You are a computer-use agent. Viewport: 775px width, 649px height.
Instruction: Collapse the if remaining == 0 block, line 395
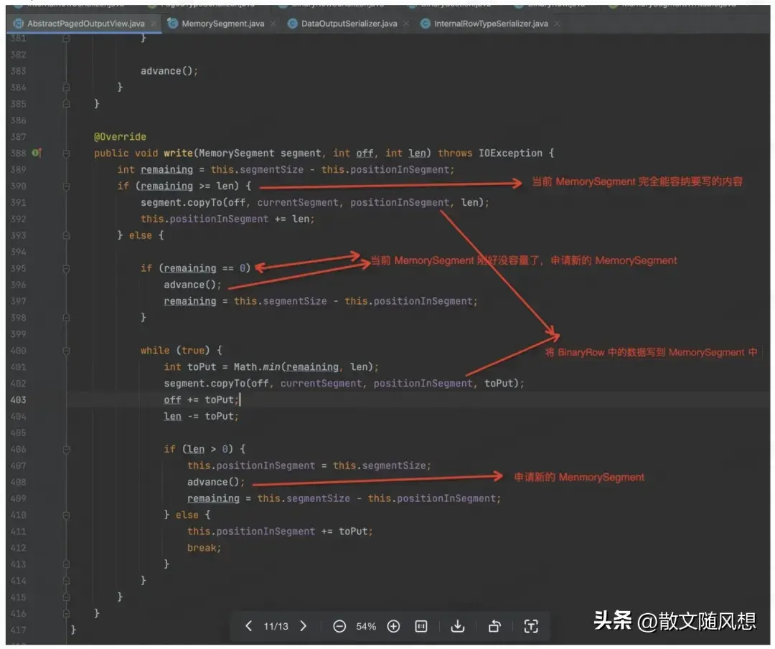[x=66, y=269]
